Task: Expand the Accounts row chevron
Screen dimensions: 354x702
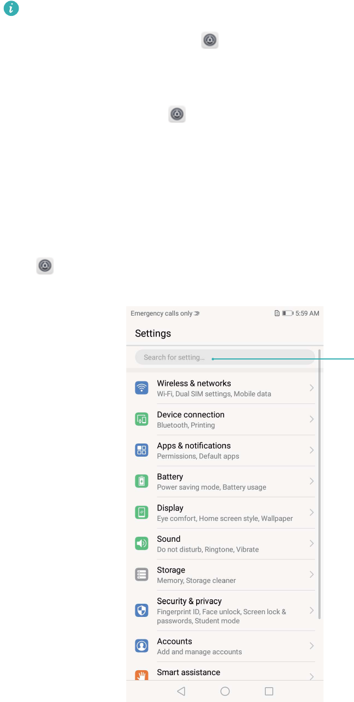Action: (x=311, y=646)
